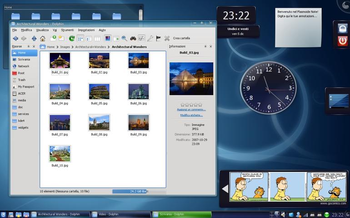The width and height of the screenshot is (350, 218).
Task: Click the grey X delete toolbar icon
Action: (x=167, y=39)
